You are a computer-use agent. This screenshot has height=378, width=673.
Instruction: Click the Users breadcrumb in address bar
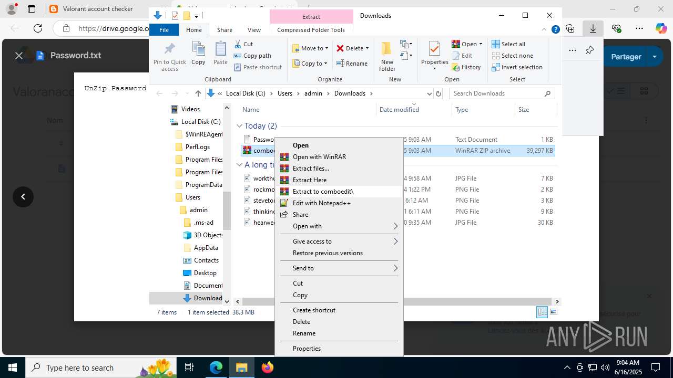[285, 93]
